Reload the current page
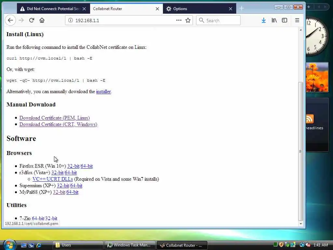Image resolution: width=333 pixels, height=250 pixels. pyautogui.click(x=32, y=21)
